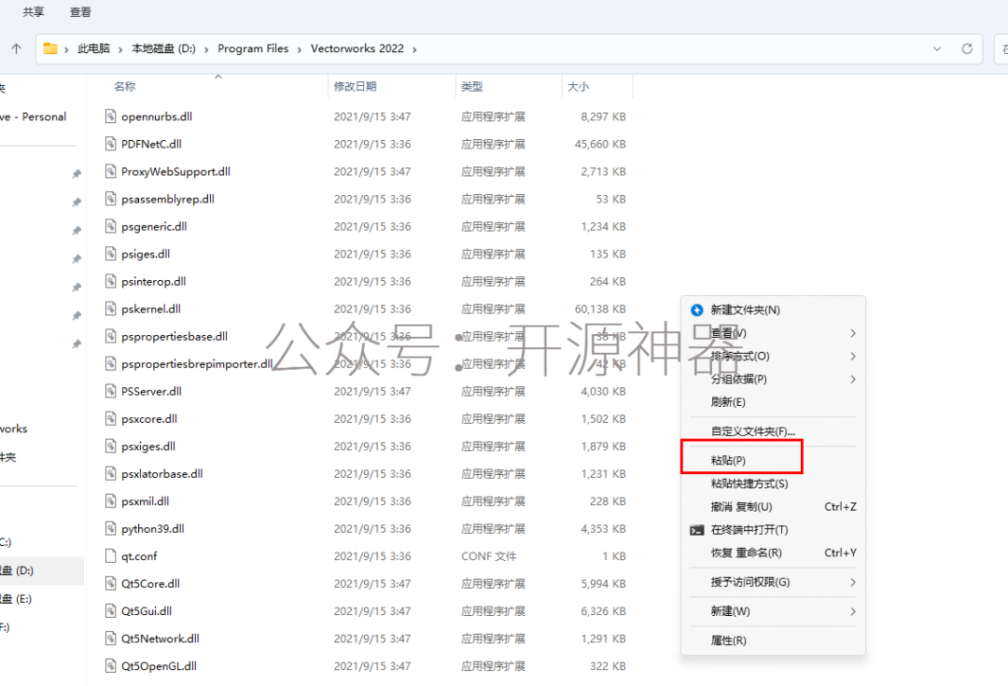The width and height of the screenshot is (1008, 686).
Task: Click the Qt5Network.dll file icon
Action: [x=110, y=638]
